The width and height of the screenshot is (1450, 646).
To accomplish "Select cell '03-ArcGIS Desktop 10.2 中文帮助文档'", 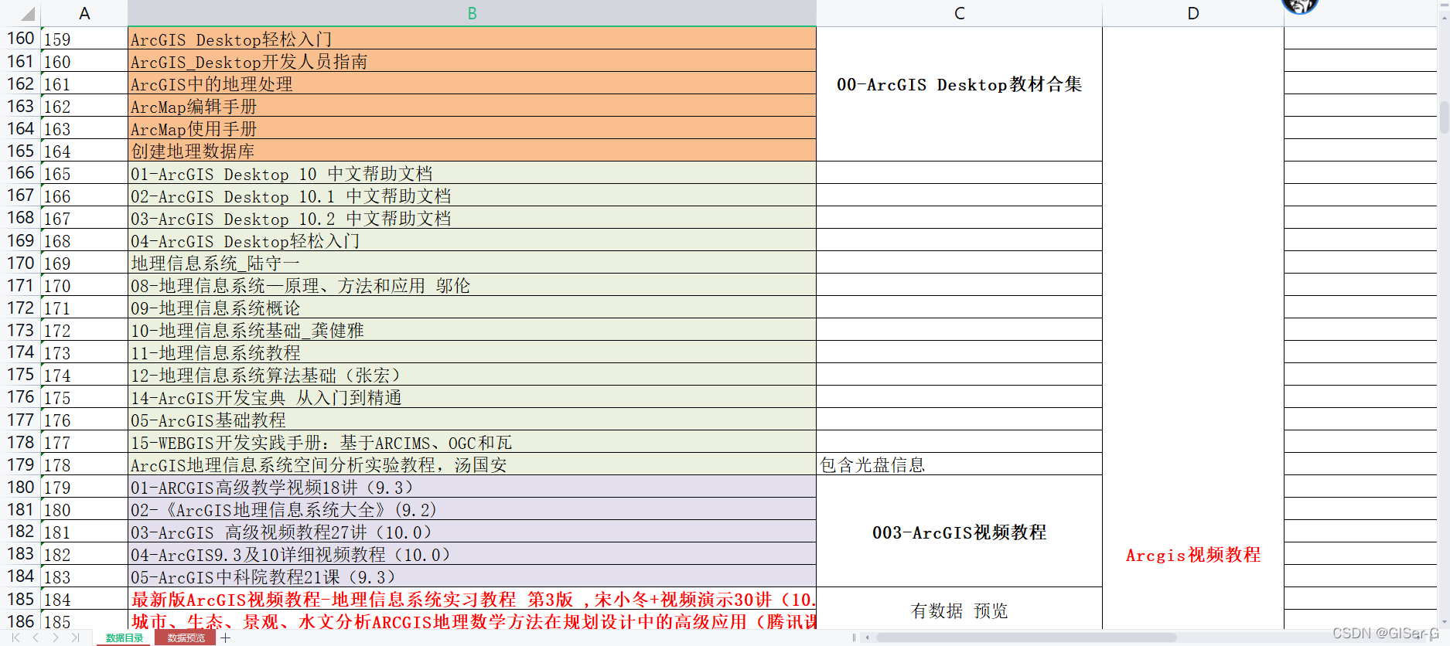I will (x=472, y=218).
